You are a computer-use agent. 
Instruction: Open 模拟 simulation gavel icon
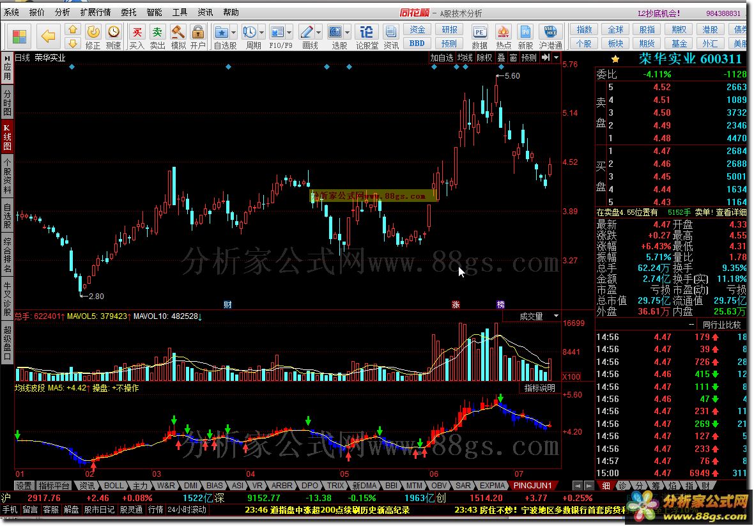click(x=178, y=32)
